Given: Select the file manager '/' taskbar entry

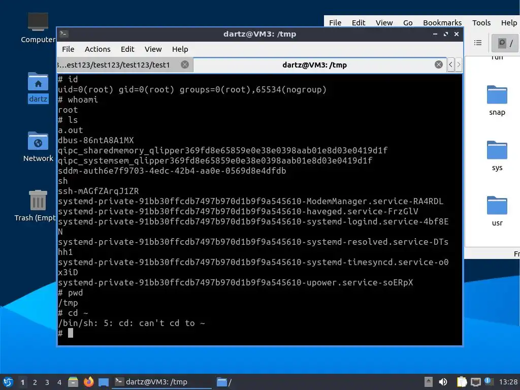Looking at the screenshot, I should 224,382.
